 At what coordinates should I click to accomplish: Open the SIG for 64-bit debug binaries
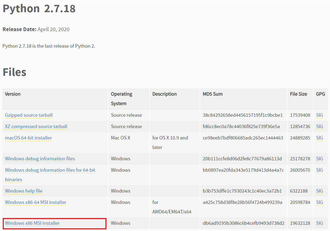click(x=319, y=170)
